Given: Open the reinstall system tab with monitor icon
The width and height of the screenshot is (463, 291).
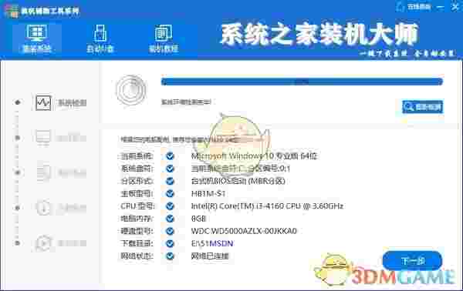Looking at the screenshot, I should pos(37,38).
